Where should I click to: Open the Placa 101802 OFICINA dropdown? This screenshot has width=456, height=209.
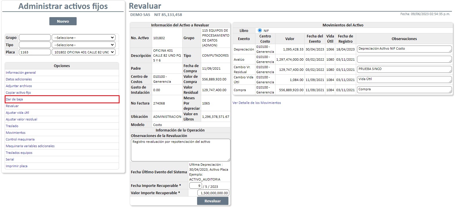[84, 52]
